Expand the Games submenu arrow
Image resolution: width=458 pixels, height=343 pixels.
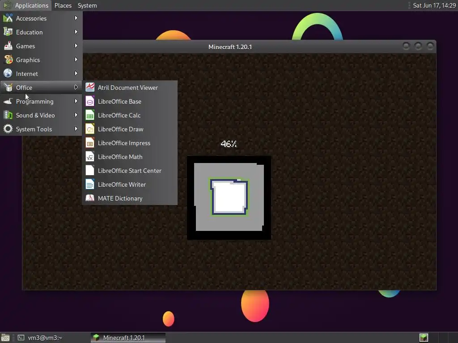pos(76,46)
